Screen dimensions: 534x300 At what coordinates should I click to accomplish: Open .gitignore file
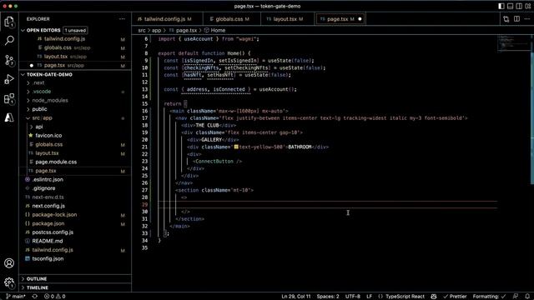coord(43,188)
